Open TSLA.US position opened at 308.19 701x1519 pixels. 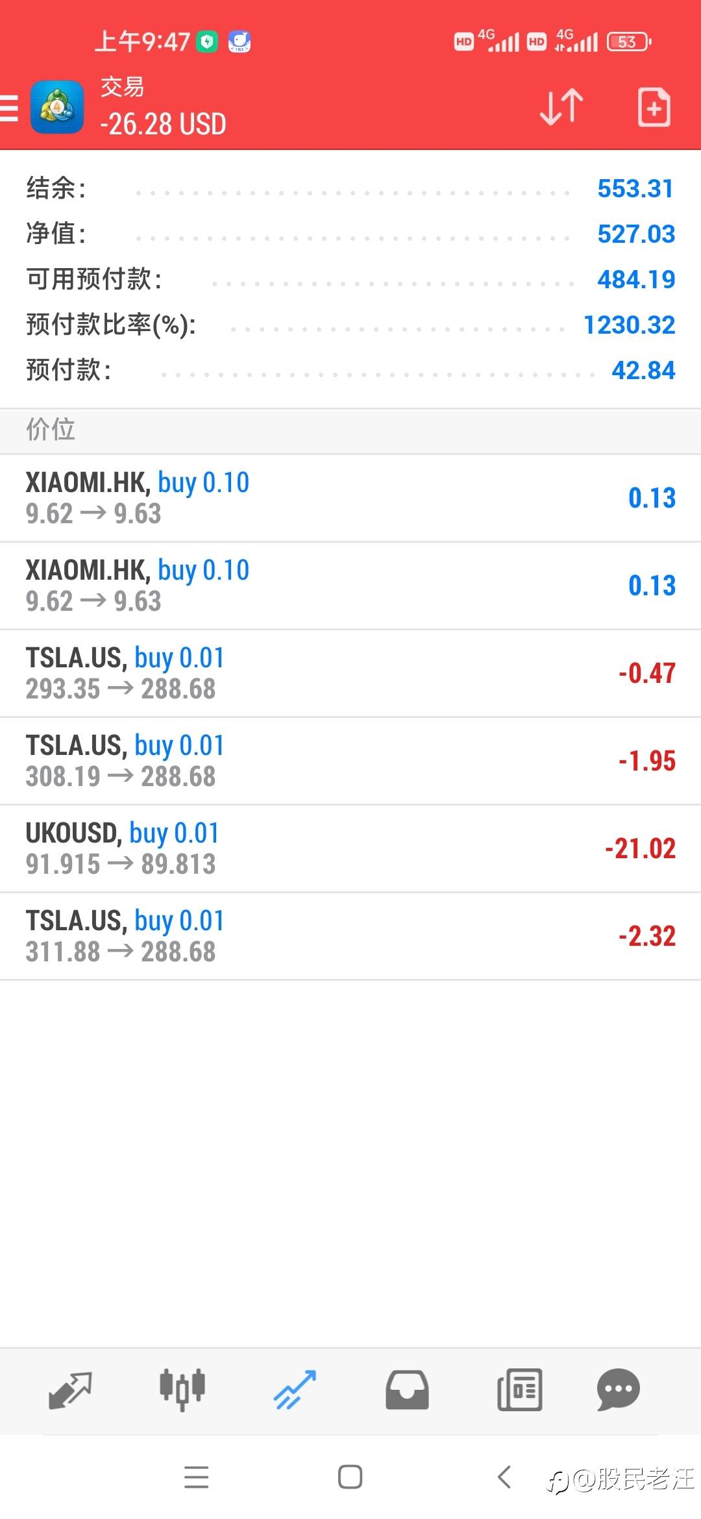coord(350,761)
